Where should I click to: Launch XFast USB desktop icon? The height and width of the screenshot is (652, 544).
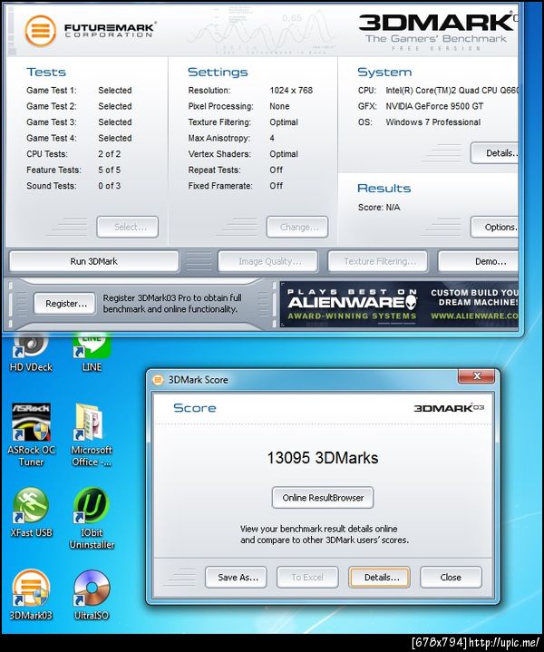[31, 512]
